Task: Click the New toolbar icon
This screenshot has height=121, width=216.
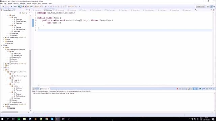Action: [1, 6]
